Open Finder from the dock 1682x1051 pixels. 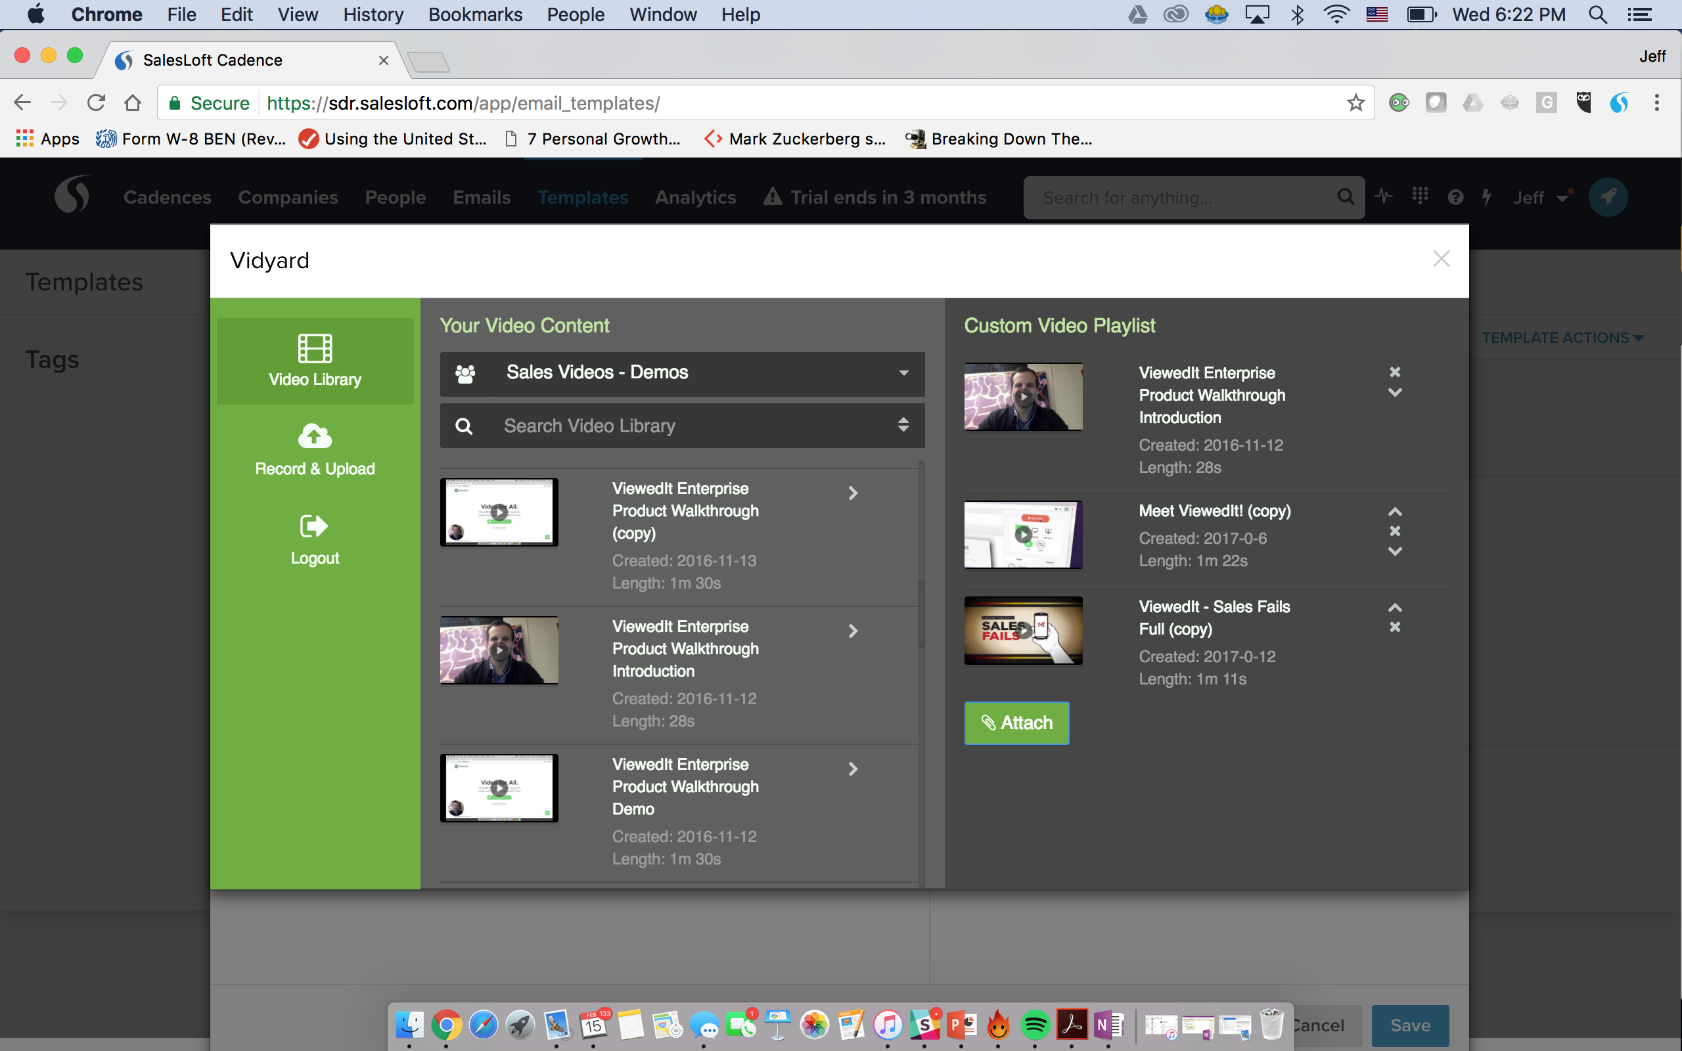click(x=409, y=1025)
